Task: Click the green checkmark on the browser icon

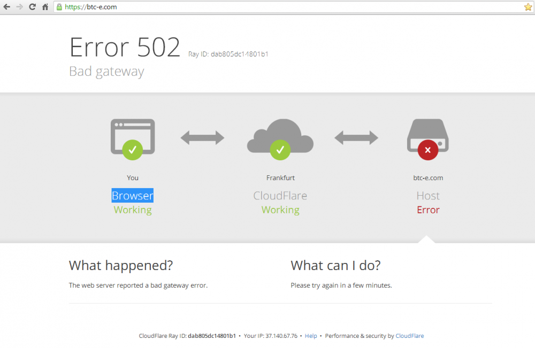Action: [x=133, y=150]
